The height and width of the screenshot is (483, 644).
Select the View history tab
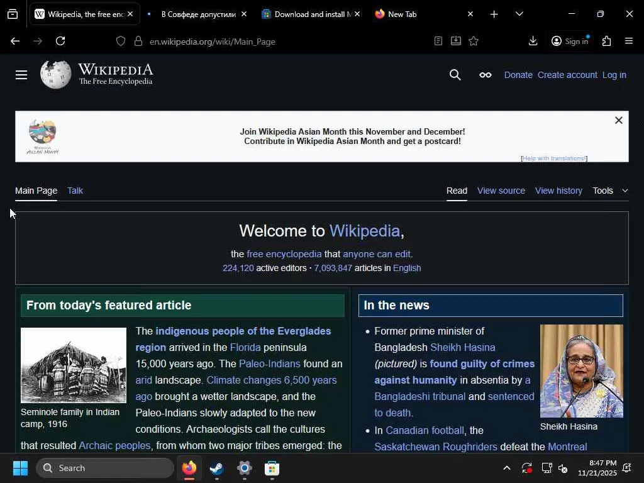coord(558,191)
